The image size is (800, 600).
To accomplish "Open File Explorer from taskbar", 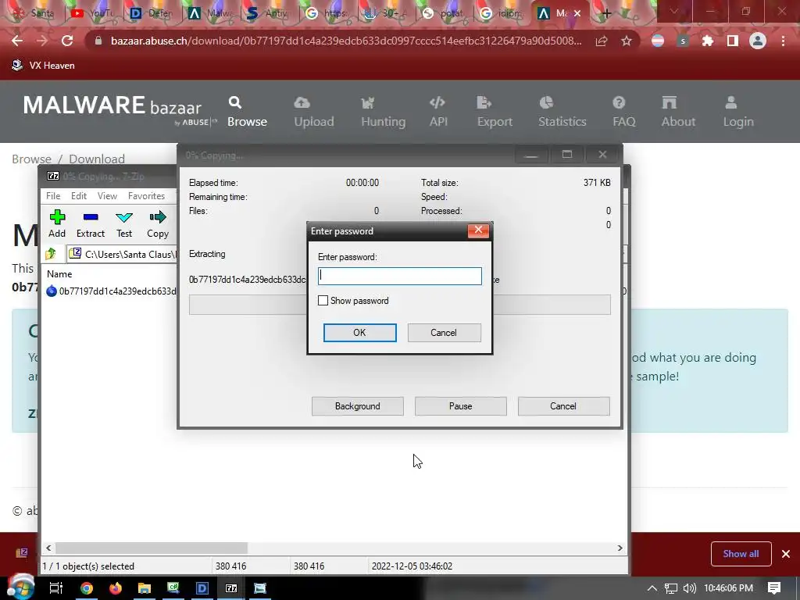I will coord(145,588).
